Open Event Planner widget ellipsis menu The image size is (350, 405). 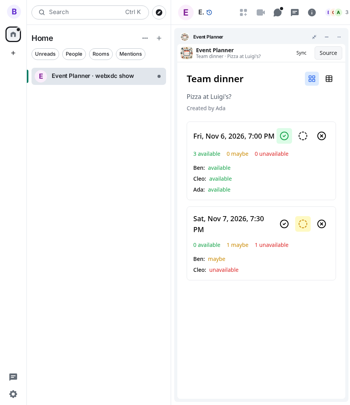pos(339,37)
